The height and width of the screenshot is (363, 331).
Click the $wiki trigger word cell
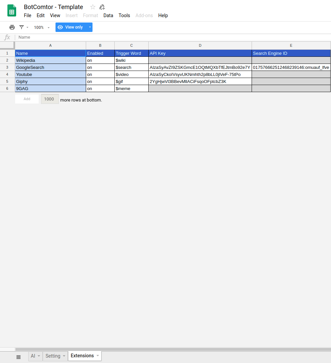click(x=132, y=61)
